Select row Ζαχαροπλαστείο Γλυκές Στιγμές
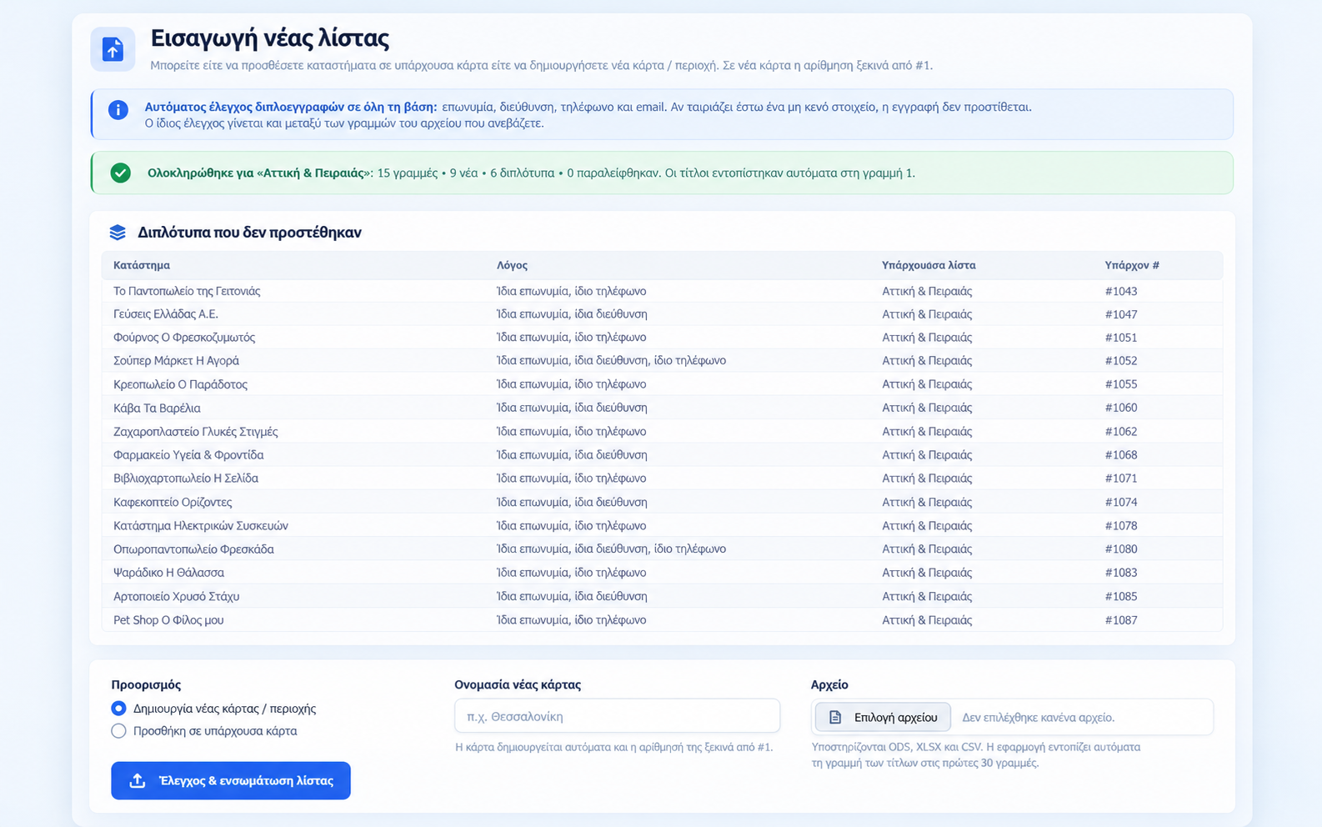Viewport: 1322px width, 827px height. (662, 432)
